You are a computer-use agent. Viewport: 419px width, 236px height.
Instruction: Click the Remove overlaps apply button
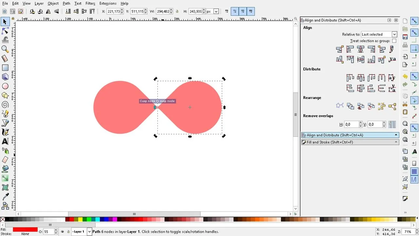tap(392, 124)
